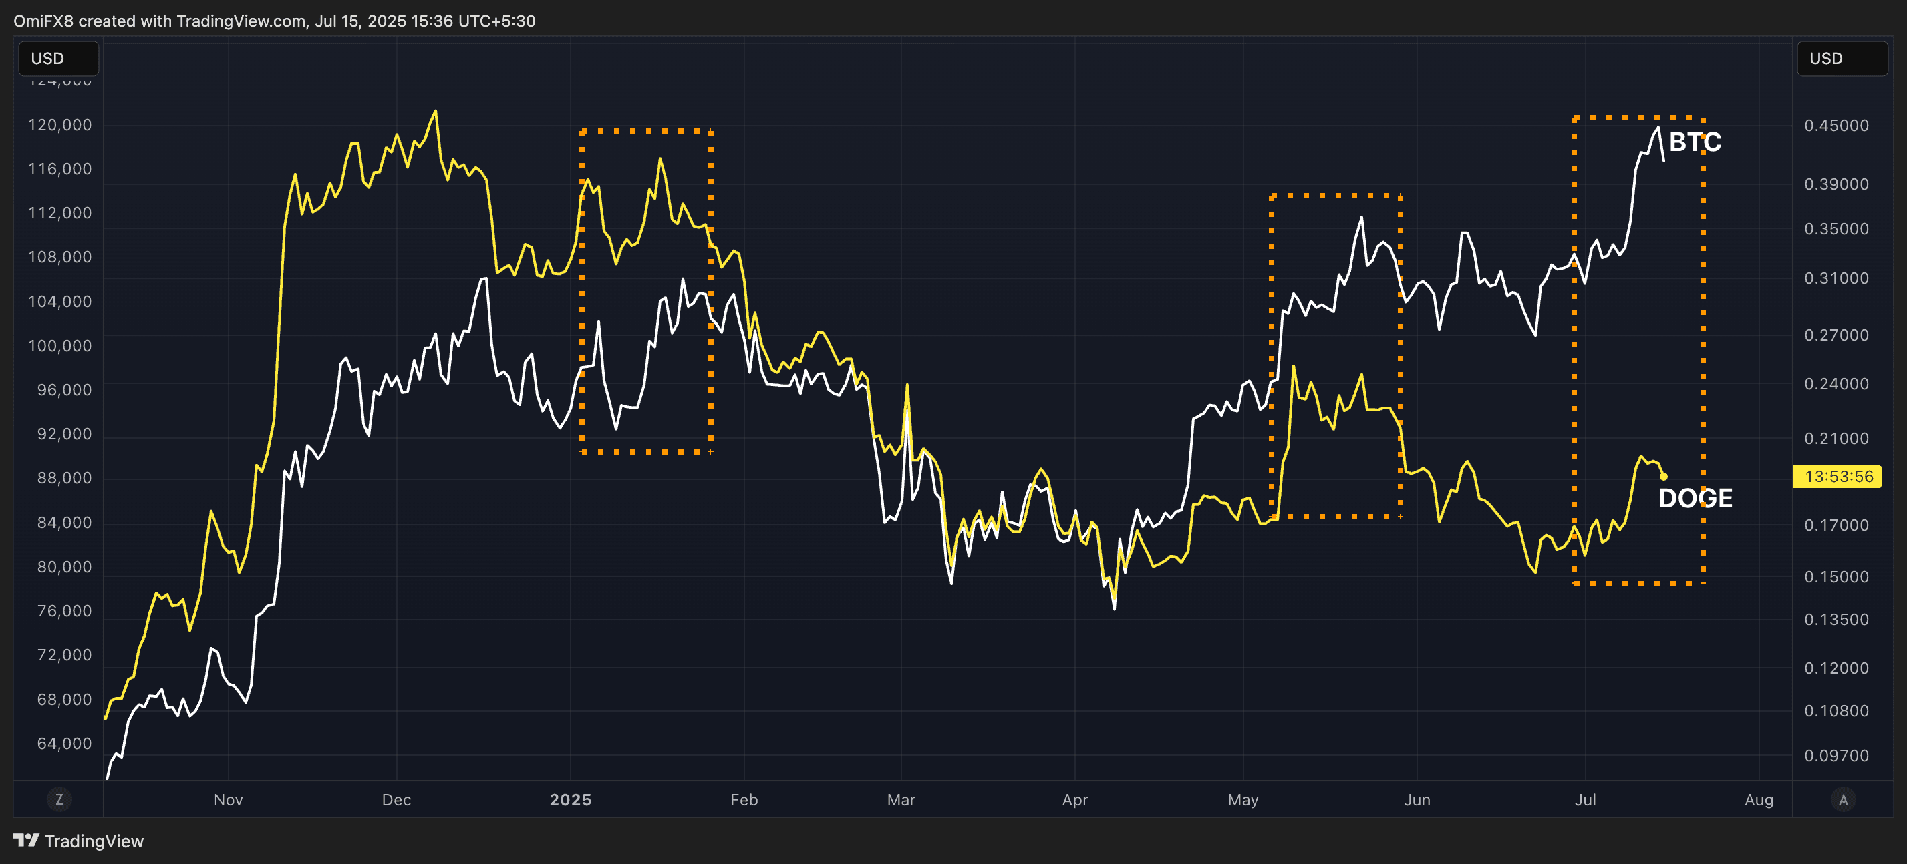Click the TradingView logo at bottom
The width and height of the screenshot is (1907, 864).
click(x=78, y=841)
